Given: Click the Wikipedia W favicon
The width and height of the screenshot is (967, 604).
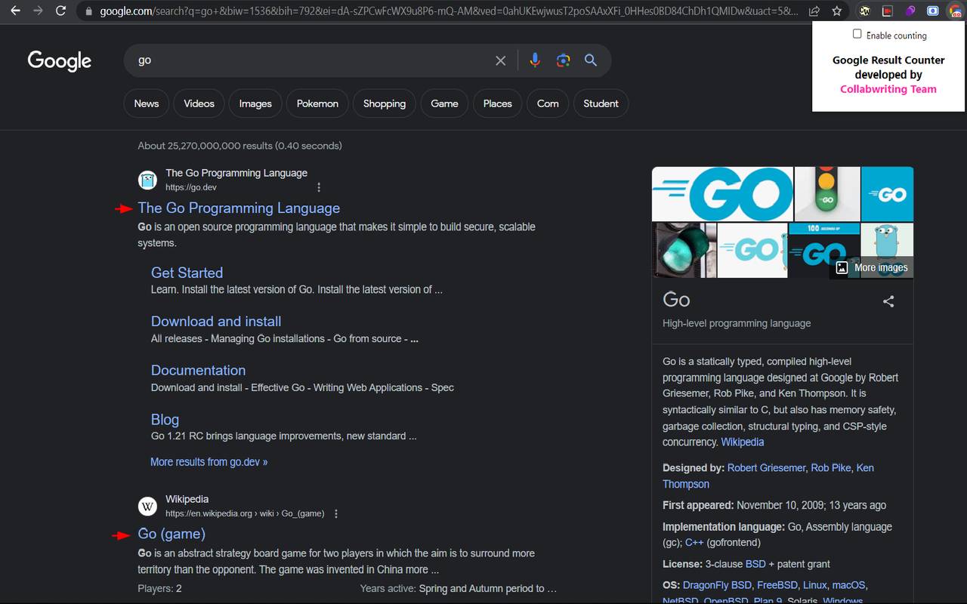Looking at the screenshot, I should tap(147, 506).
